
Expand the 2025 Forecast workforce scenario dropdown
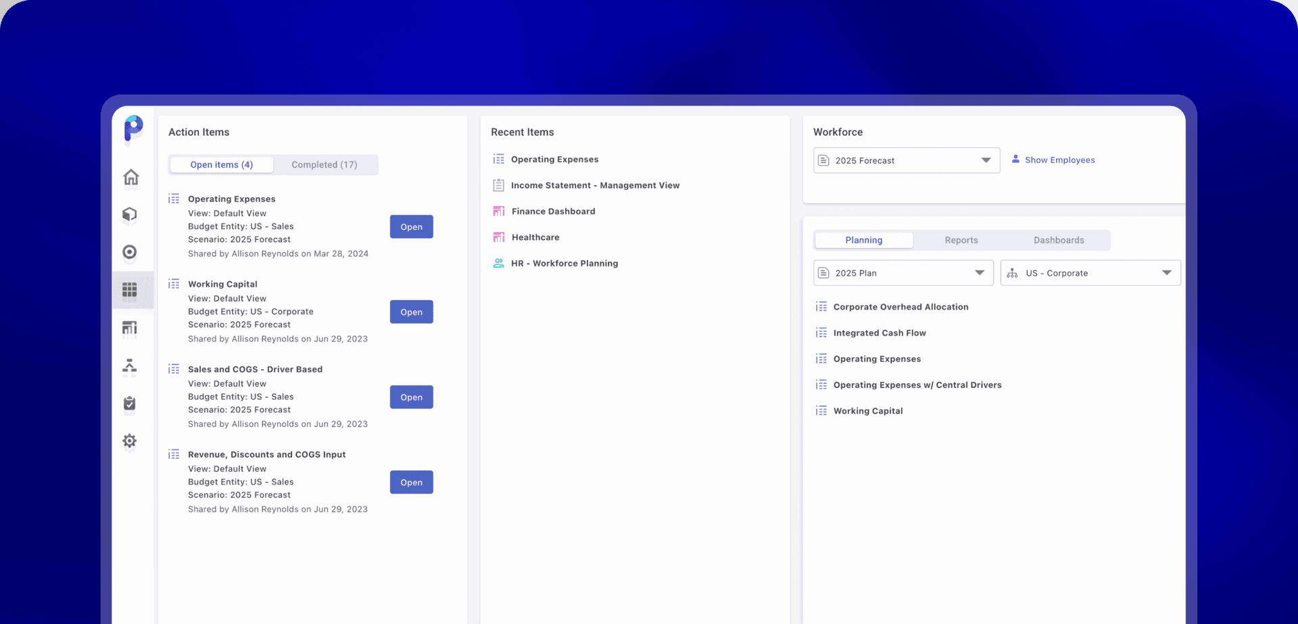(x=907, y=160)
